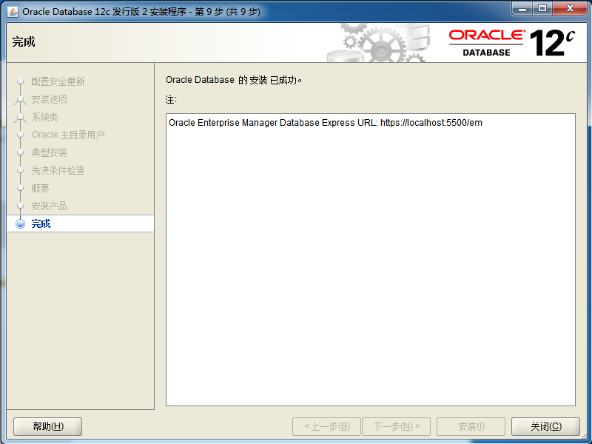Click the Oracle Database 12c logo
This screenshot has width=592, height=444.
click(512, 43)
